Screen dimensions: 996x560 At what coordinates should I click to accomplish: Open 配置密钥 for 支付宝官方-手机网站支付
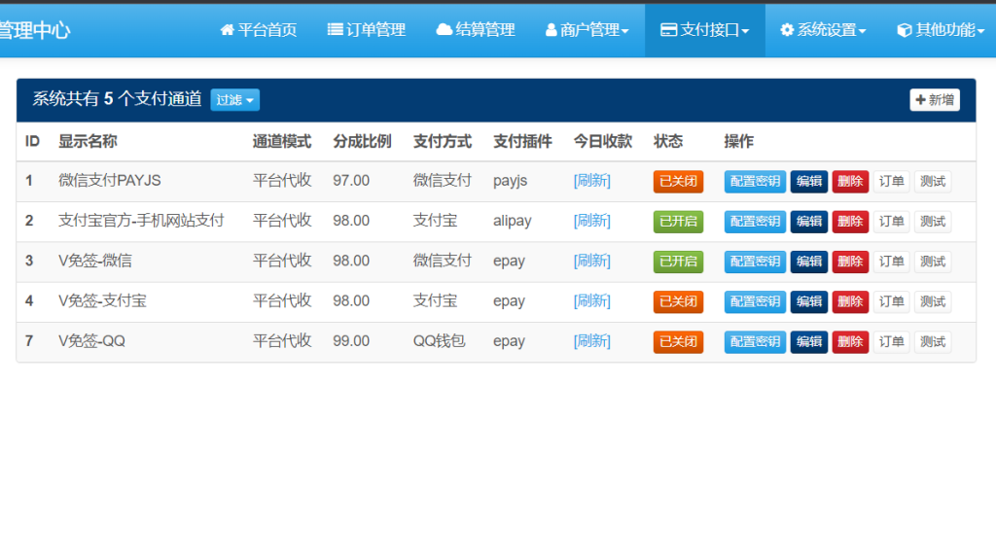[x=755, y=222]
